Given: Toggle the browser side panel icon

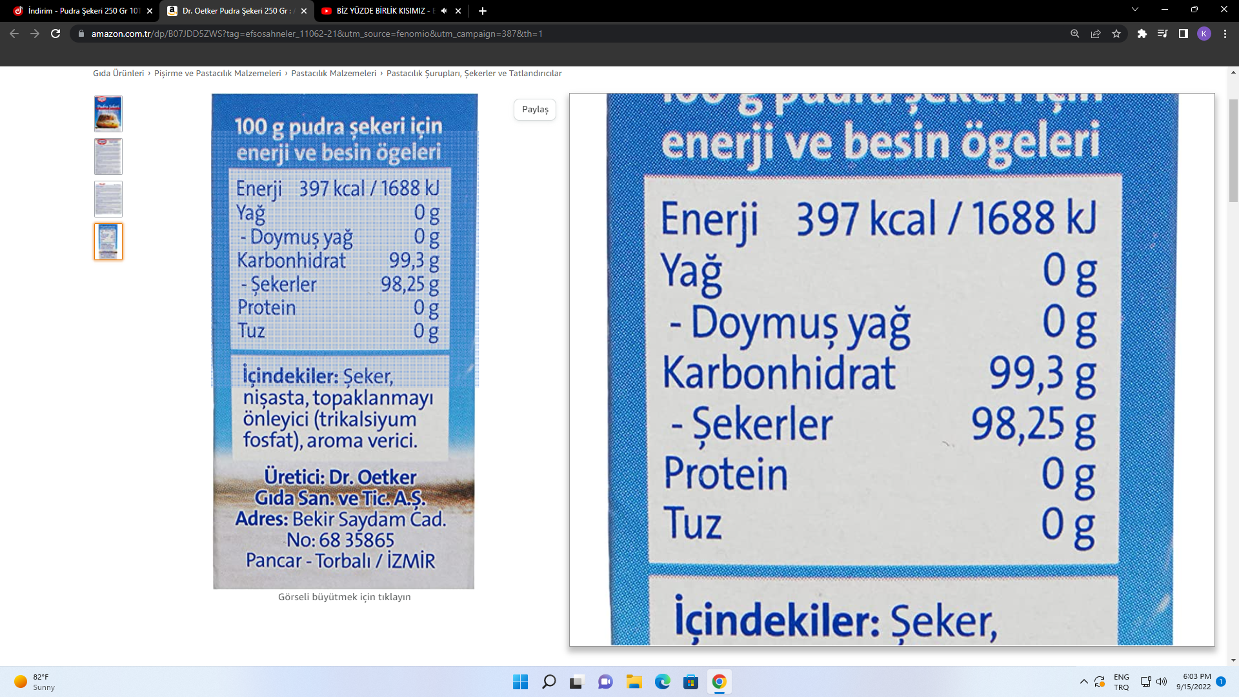Looking at the screenshot, I should click(x=1183, y=34).
